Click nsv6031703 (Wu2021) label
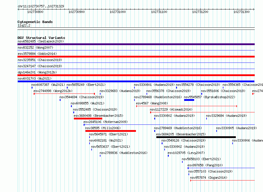This screenshot has height=192, width=263. pyautogui.click(x=35, y=78)
